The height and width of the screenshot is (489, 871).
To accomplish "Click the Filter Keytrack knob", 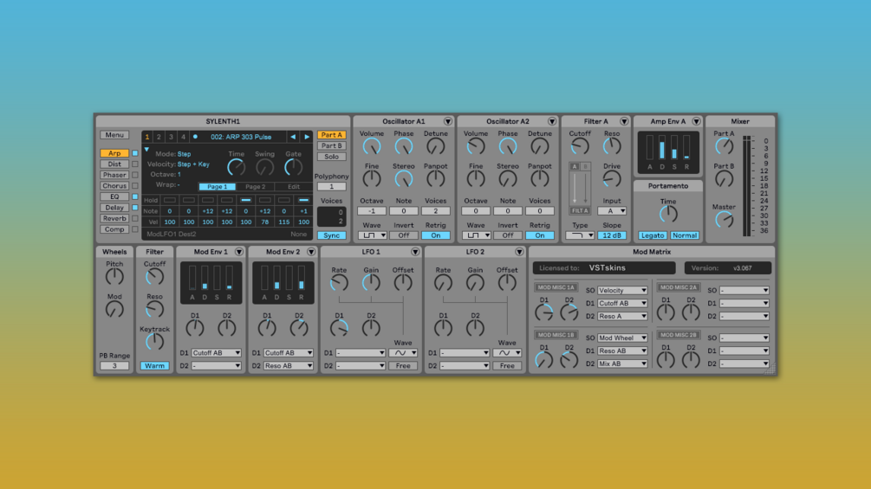I will (x=154, y=342).
